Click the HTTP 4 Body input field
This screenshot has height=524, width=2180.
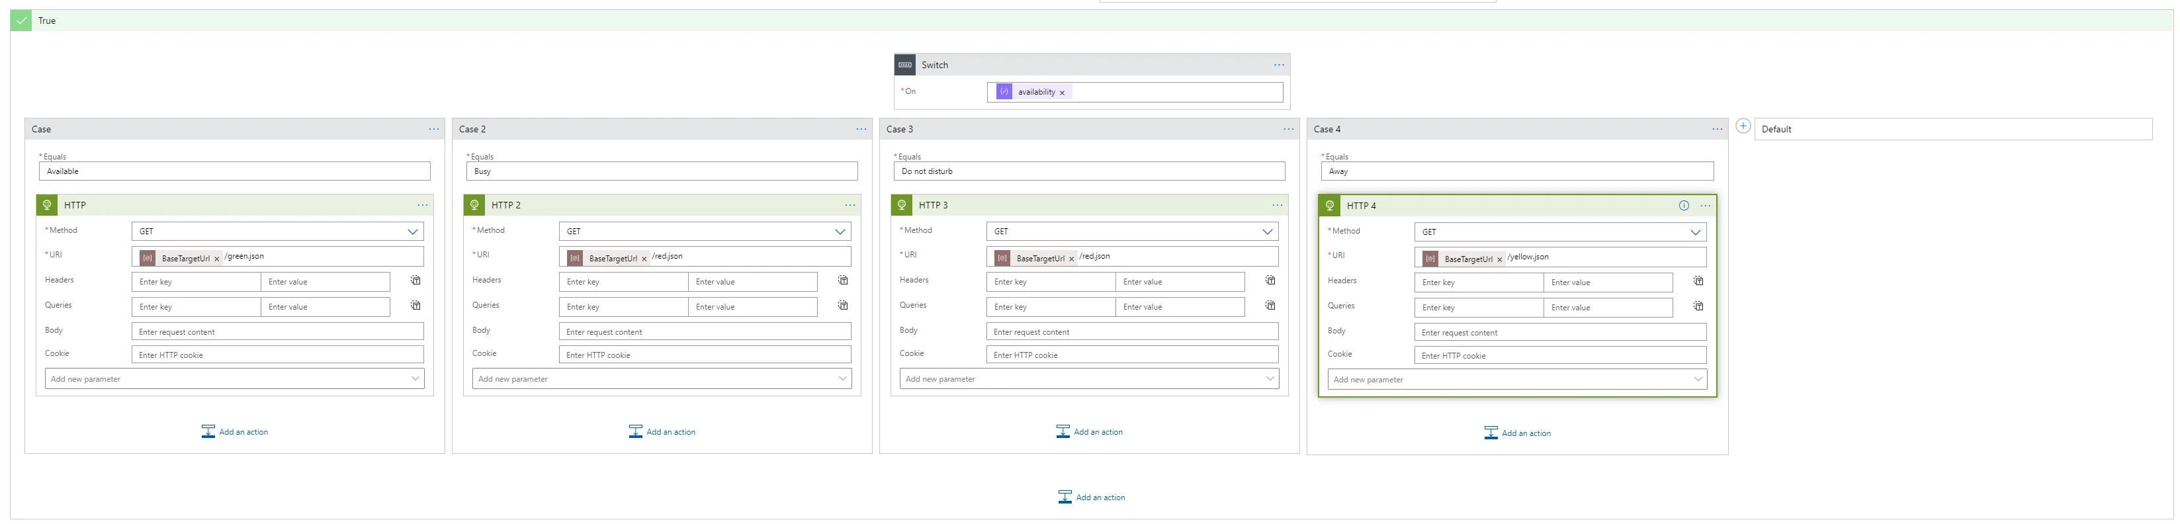pyautogui.click(x=1561, y=333)
